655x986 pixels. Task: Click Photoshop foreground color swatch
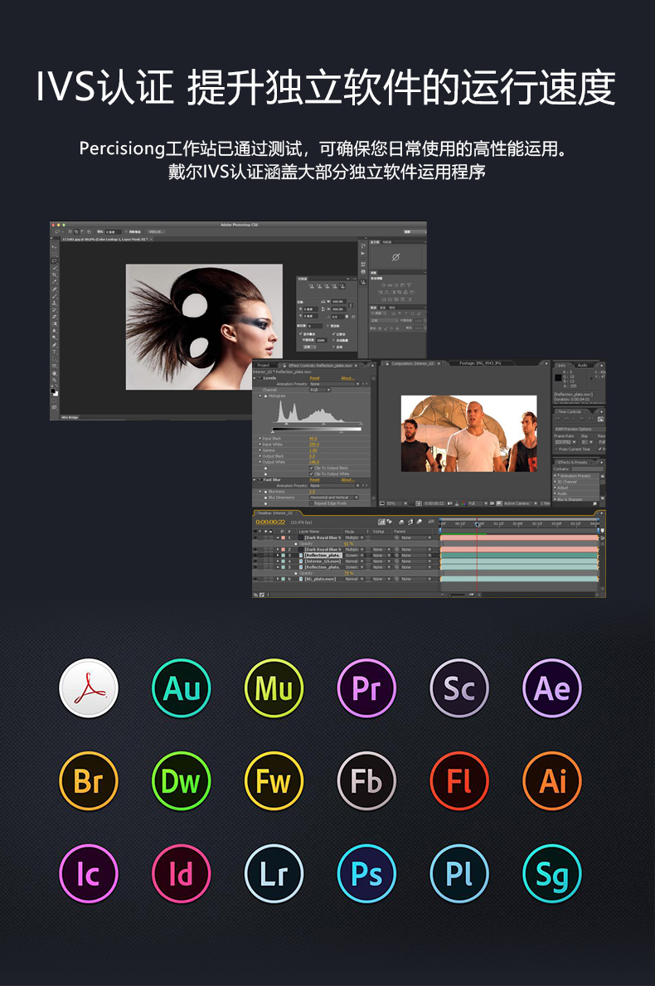(x=53, y=391)
